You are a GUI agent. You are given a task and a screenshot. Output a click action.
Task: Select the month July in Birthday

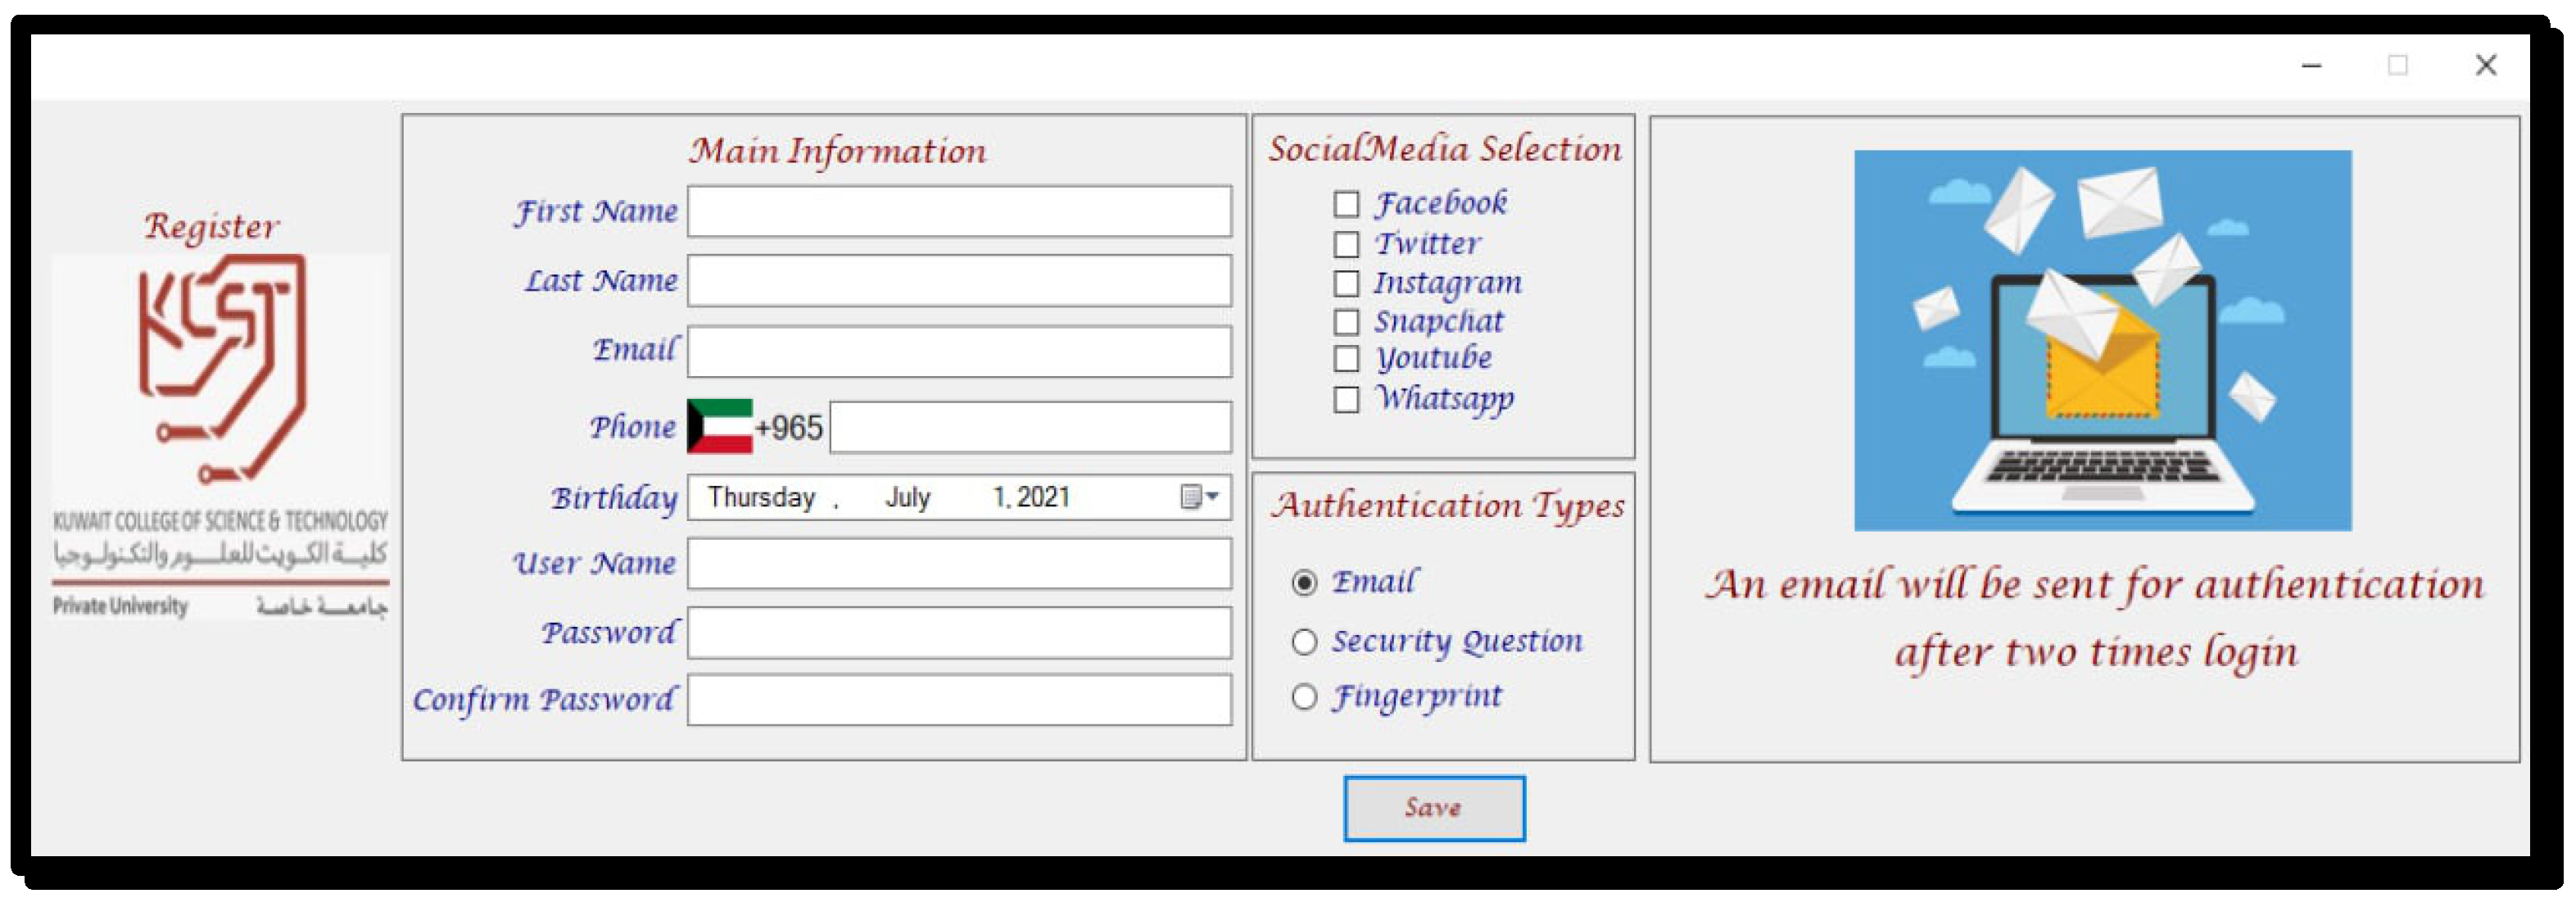[907, 497]
